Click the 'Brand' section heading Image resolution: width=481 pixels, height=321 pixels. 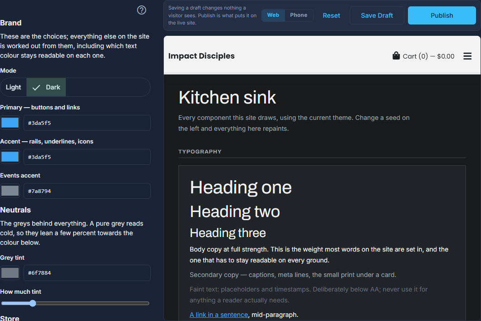tap(11, 23)
